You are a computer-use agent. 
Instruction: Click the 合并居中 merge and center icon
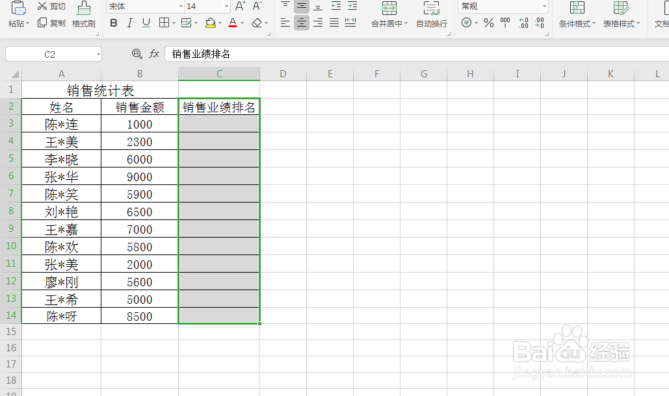click(389, 8)
